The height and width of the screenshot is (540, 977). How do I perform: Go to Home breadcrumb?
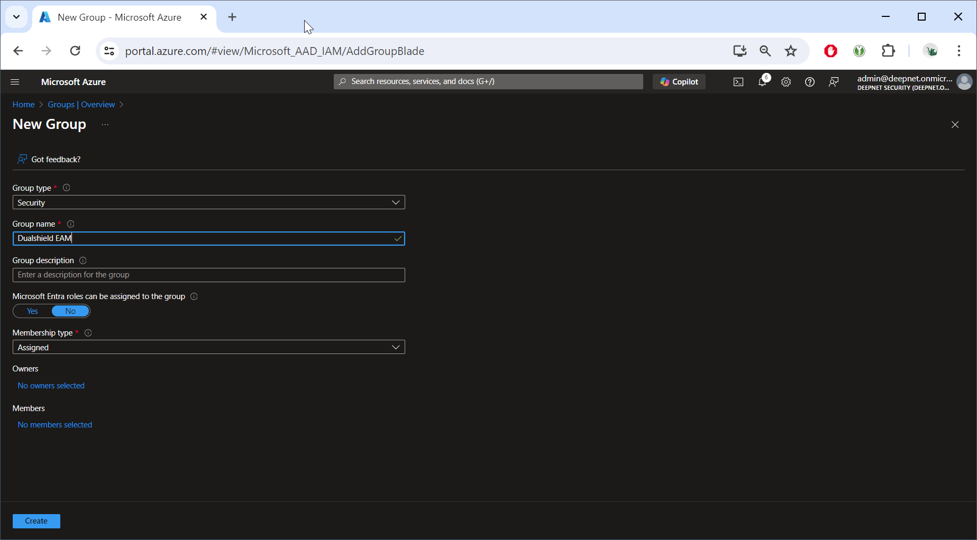23,105
